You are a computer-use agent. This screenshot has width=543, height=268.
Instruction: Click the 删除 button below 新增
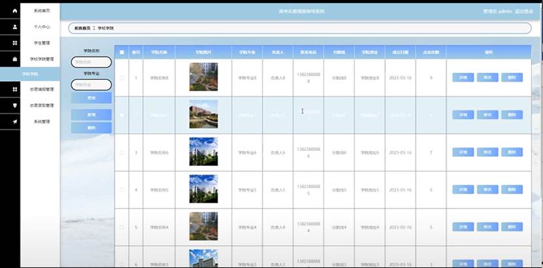pyautogui.click(x=91, y=127)
